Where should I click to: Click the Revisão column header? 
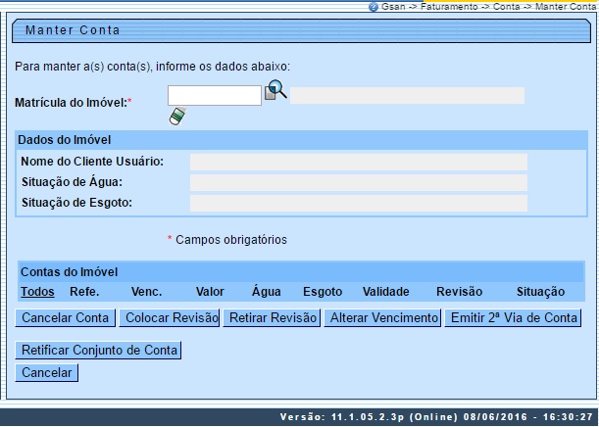459,291
